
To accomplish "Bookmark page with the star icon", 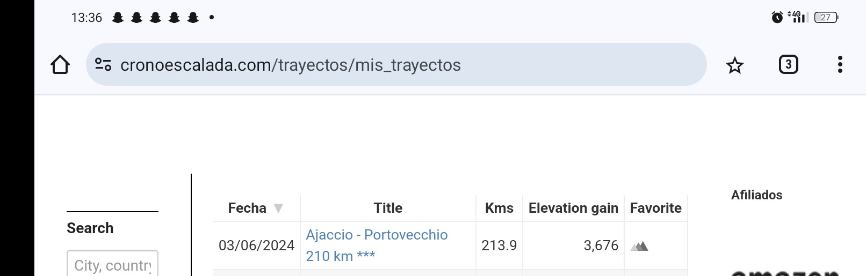I will pyautogui.click(x=734, y=65).
